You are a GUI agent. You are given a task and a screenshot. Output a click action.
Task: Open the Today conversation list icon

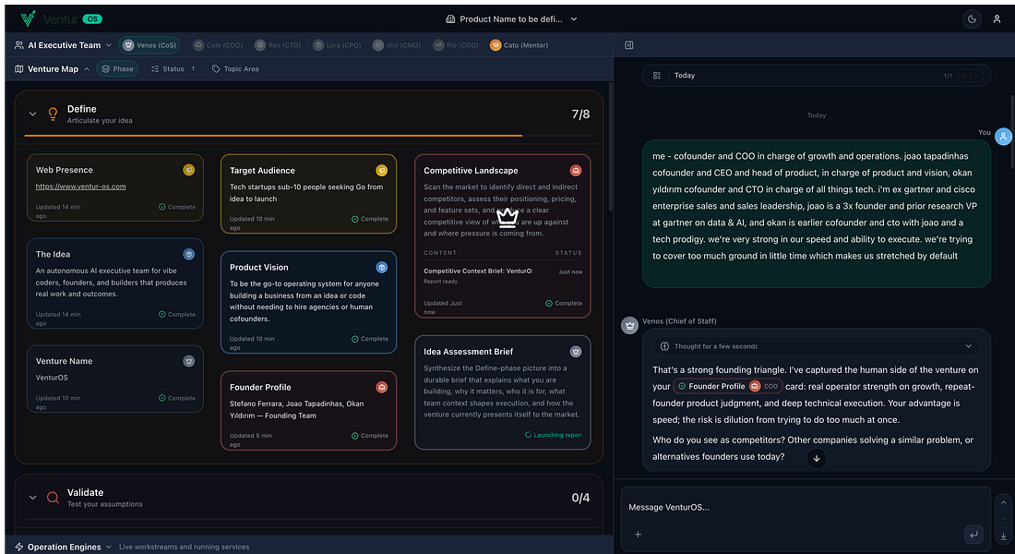point(656,75)
